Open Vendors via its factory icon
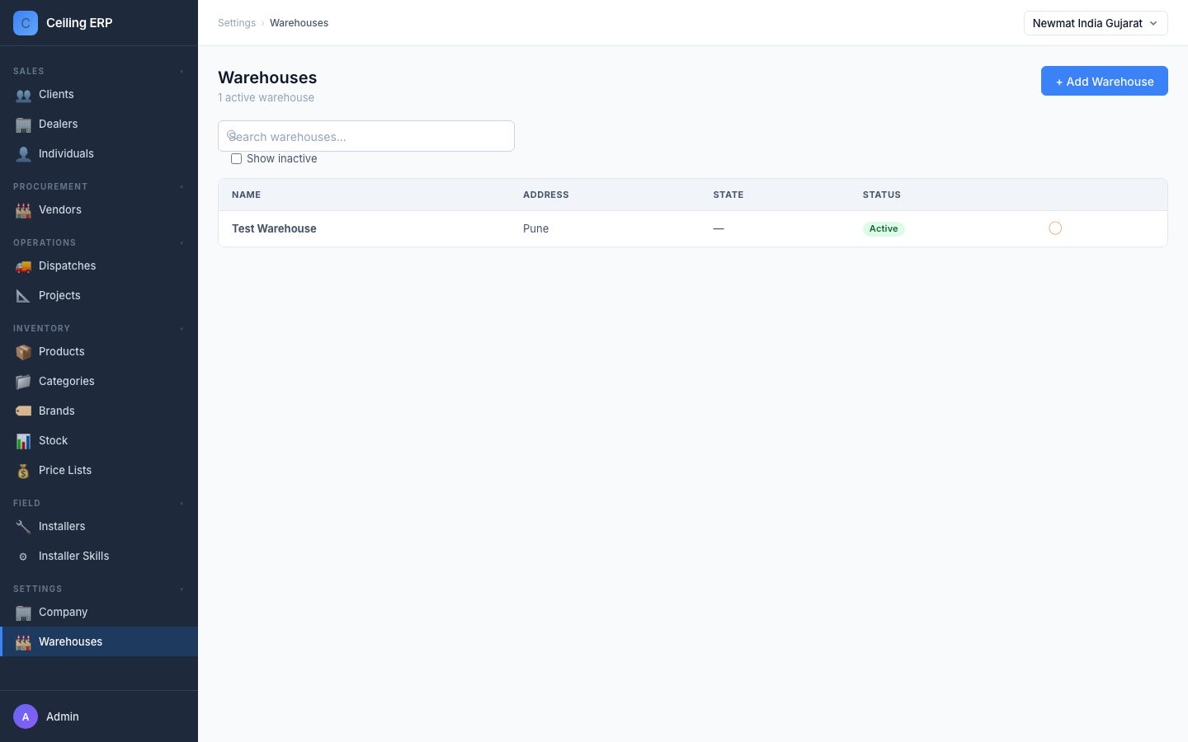This screenshot has width=1188, height=742. click(x=23, y=210)
